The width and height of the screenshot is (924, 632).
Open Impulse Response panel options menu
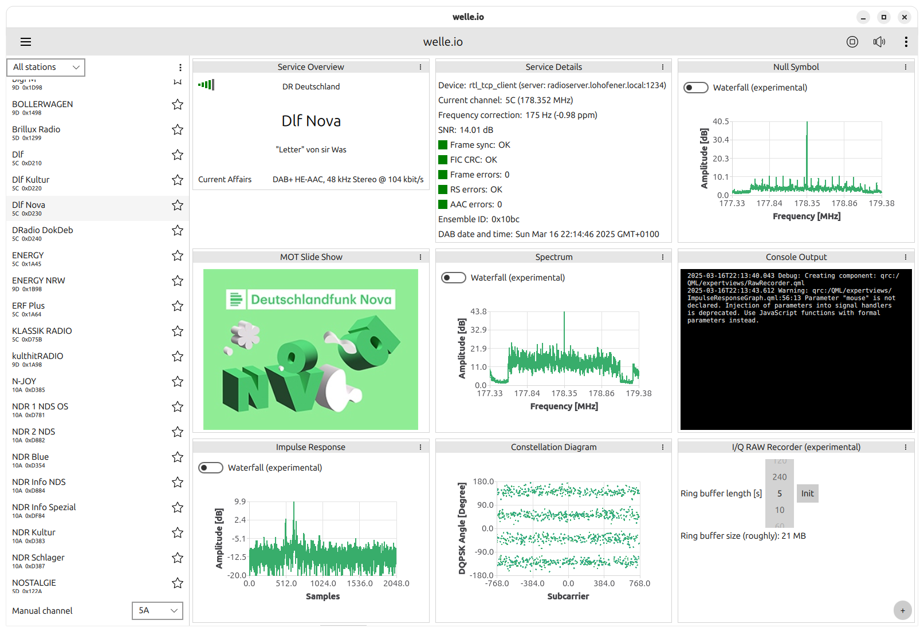pos(420,447)
